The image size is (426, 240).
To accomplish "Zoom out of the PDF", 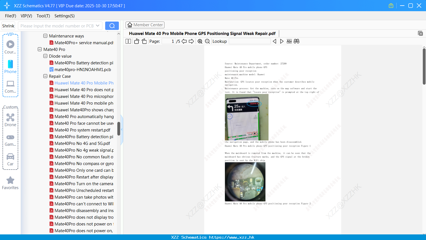I will tap(208, 41).
